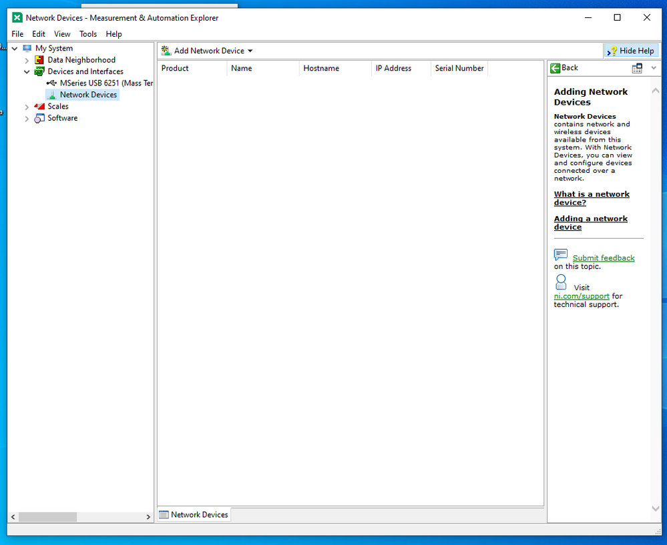Image resolution: width=667 pixels, height=545 pixels.
Task: Sort by the IP Address column header
Action: click(401, 69)
